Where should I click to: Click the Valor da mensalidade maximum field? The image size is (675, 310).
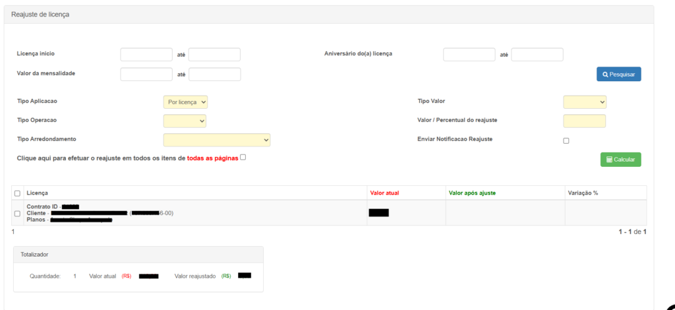tap(214, 75)
